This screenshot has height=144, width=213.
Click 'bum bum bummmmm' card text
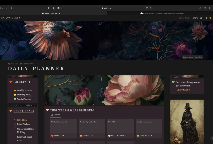click(x=144, y=122)
